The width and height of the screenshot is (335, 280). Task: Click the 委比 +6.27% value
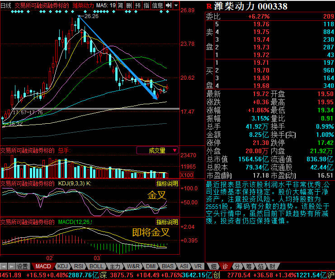click(x=259, y=16)
